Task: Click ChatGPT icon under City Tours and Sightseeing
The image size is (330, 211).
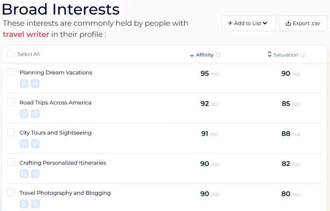Action: 35,144
